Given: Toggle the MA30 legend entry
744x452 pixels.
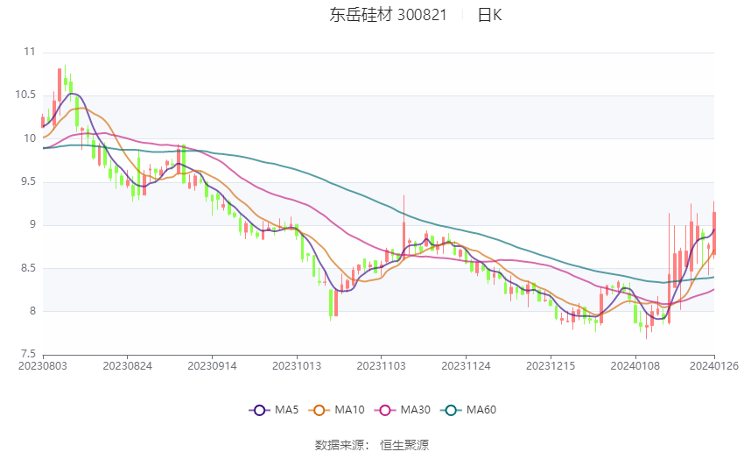Looking at the screenshot, I should [403, 410].
